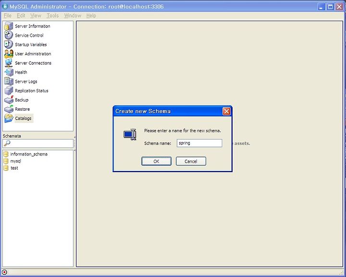
Task: Click the red status icon in status bar
Action: (4, 272)
